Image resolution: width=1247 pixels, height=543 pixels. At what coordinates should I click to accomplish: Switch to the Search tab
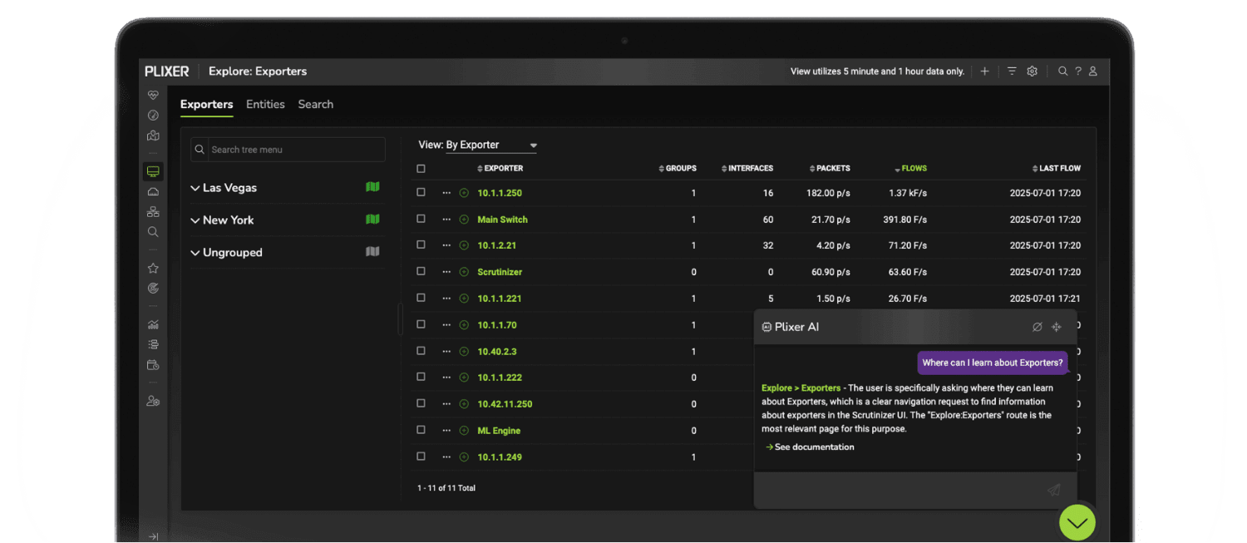click(x=316, y=104)
